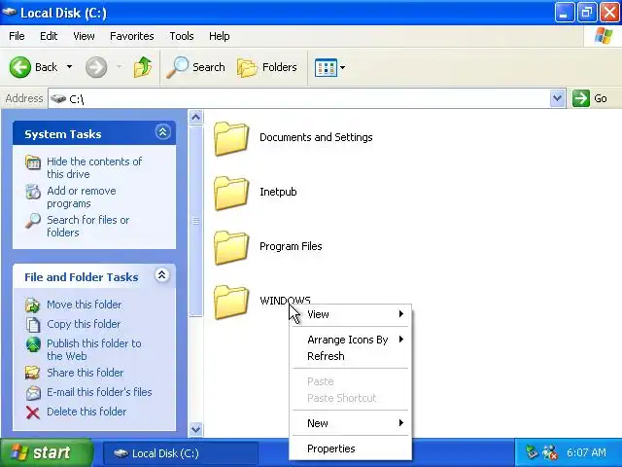Click the Hide contents drive icon
The image size is (622, 467).
[33, 162]
